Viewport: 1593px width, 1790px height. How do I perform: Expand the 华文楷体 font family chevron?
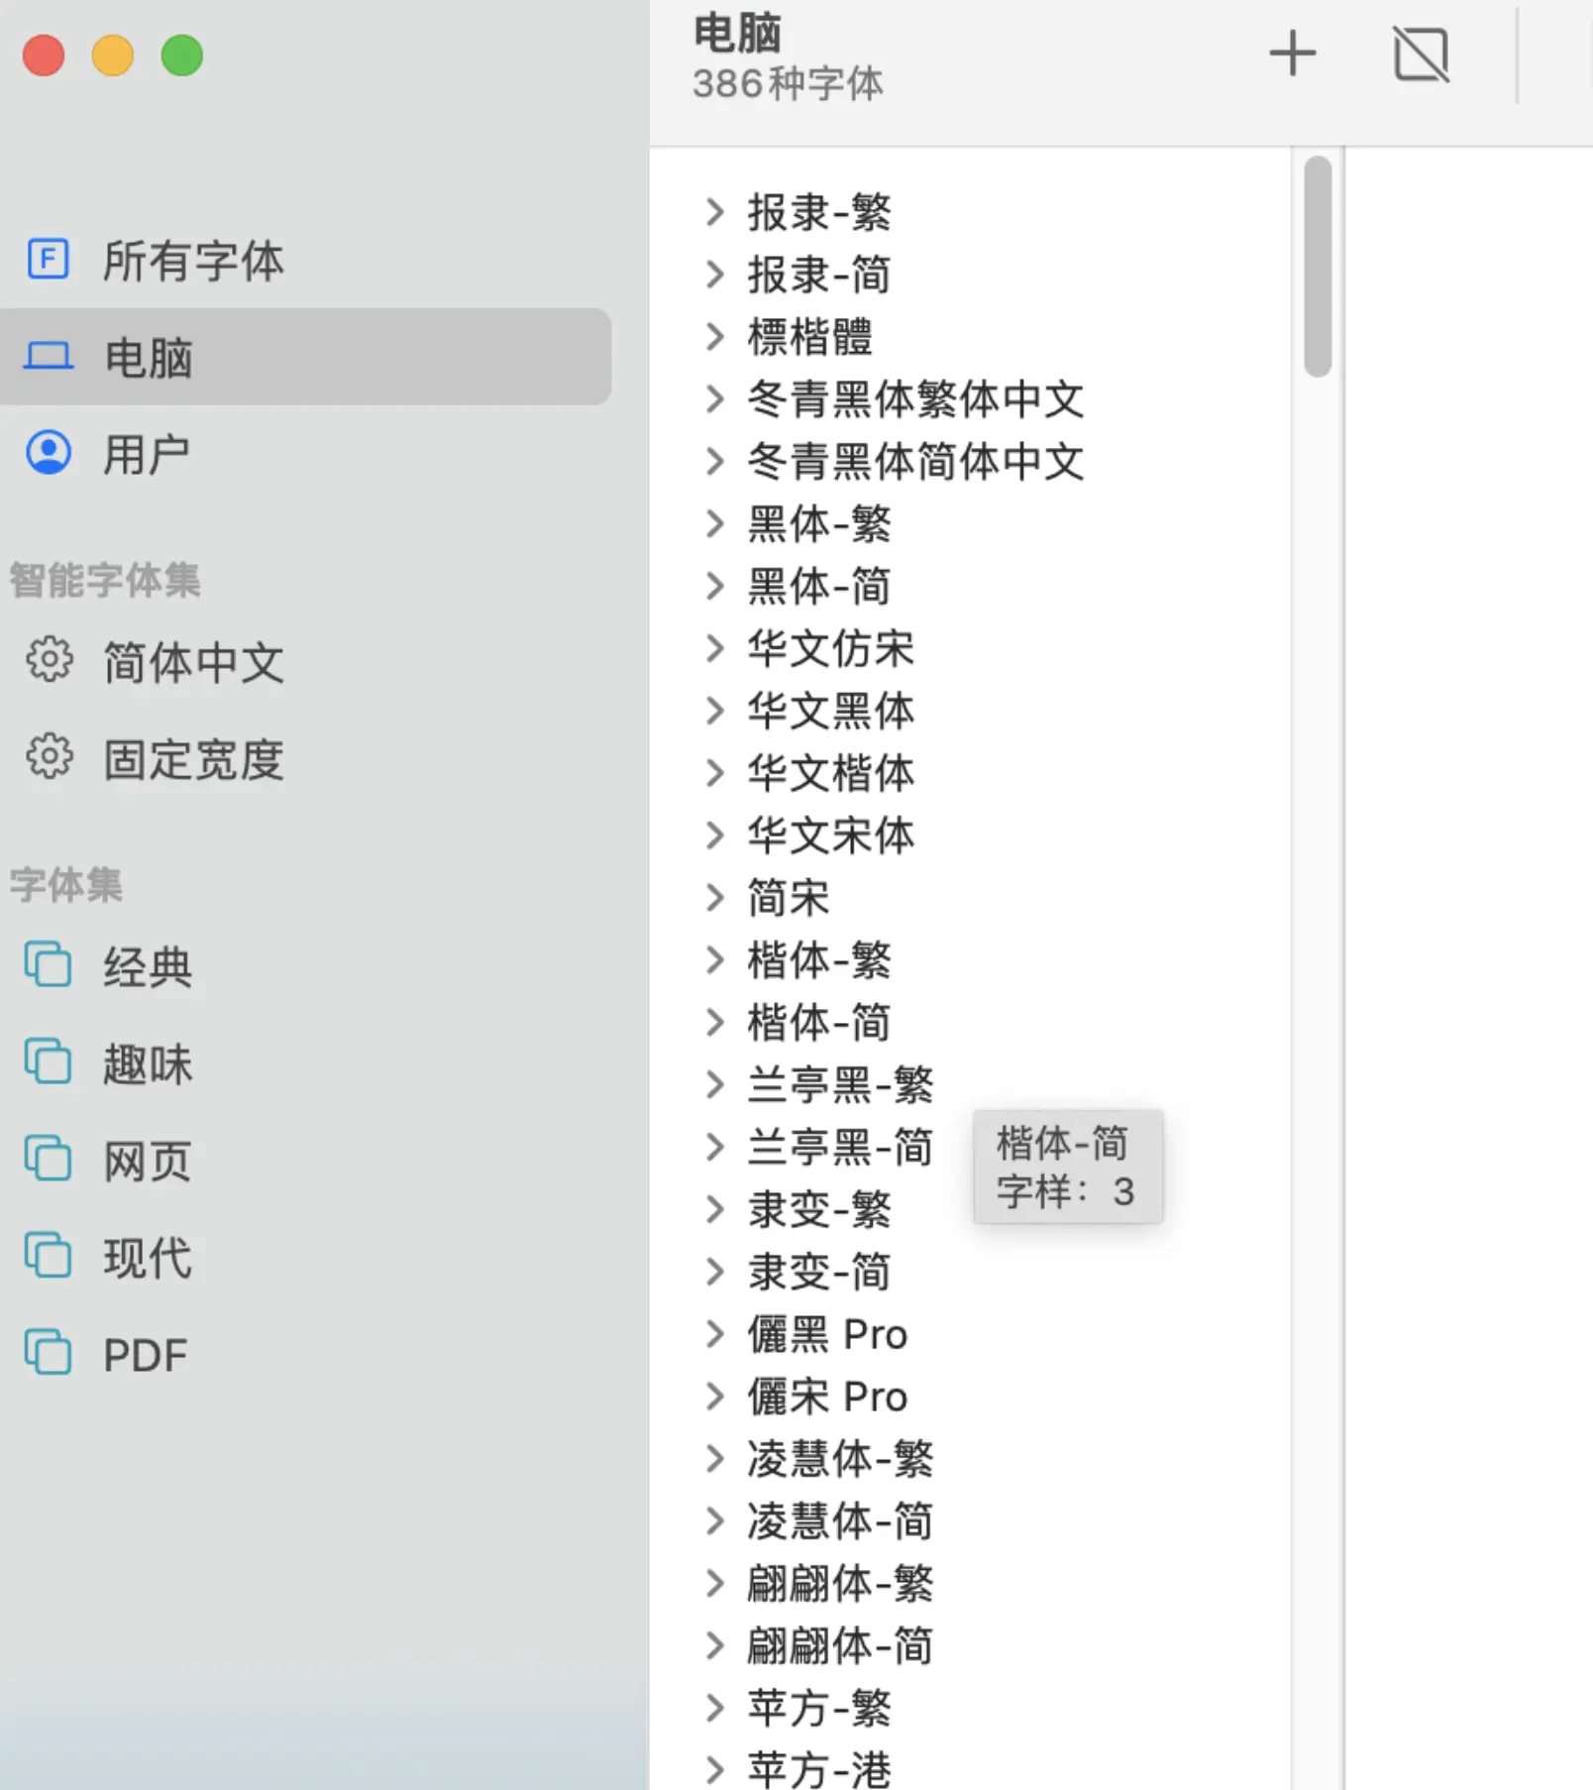point(714,773)
